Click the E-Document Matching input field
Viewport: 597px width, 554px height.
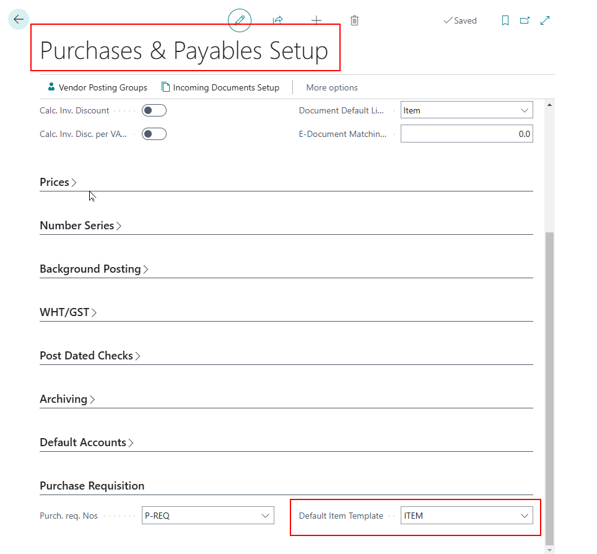(466, 133)
